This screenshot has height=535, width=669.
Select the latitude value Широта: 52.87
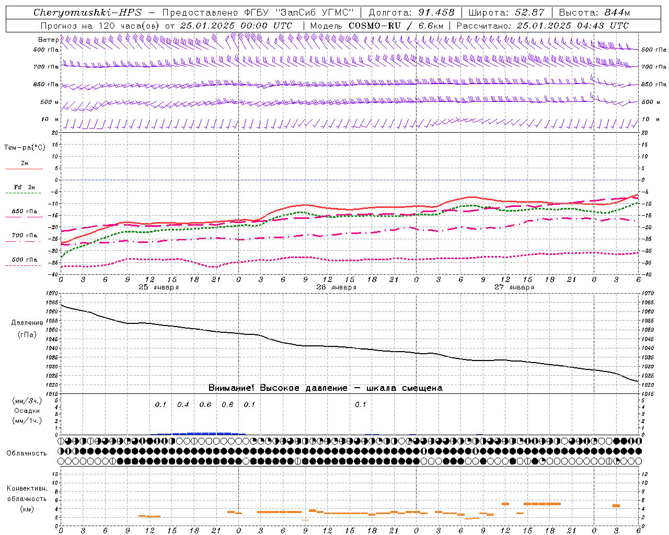pos(506,13)
